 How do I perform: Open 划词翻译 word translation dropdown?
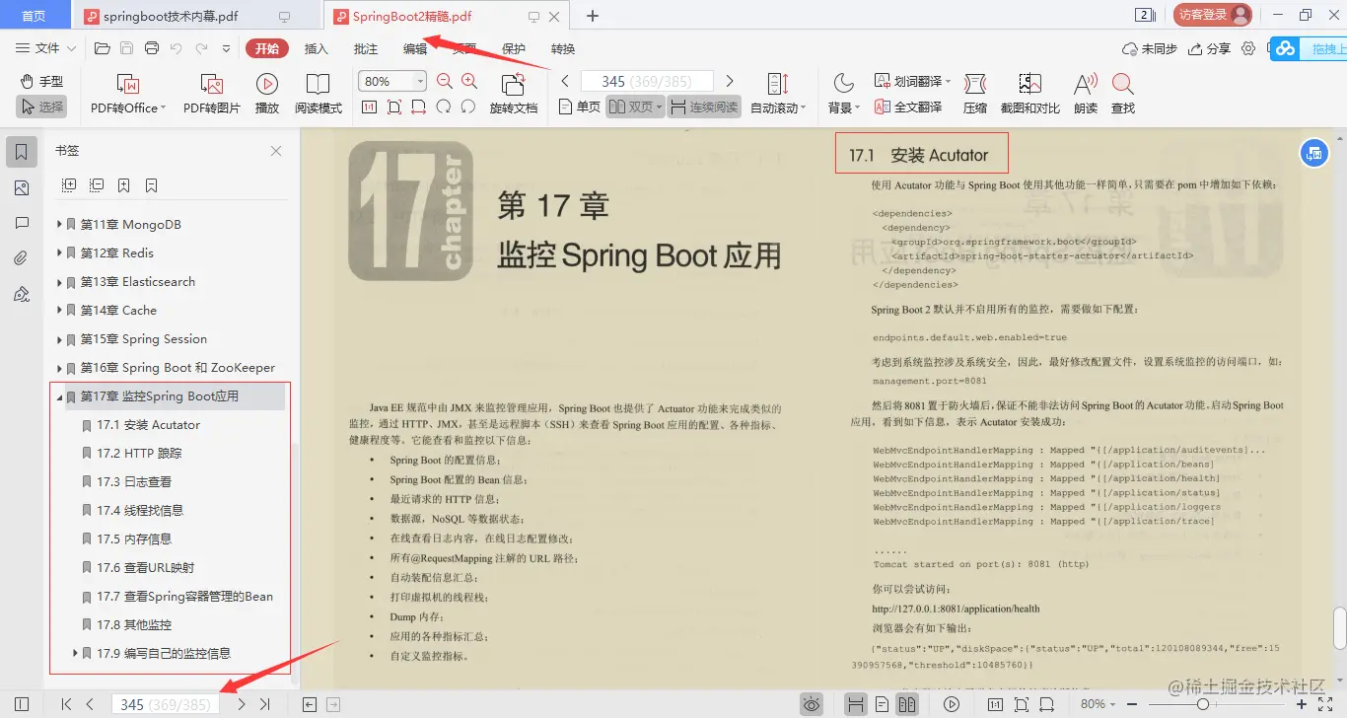click(910, 82)
